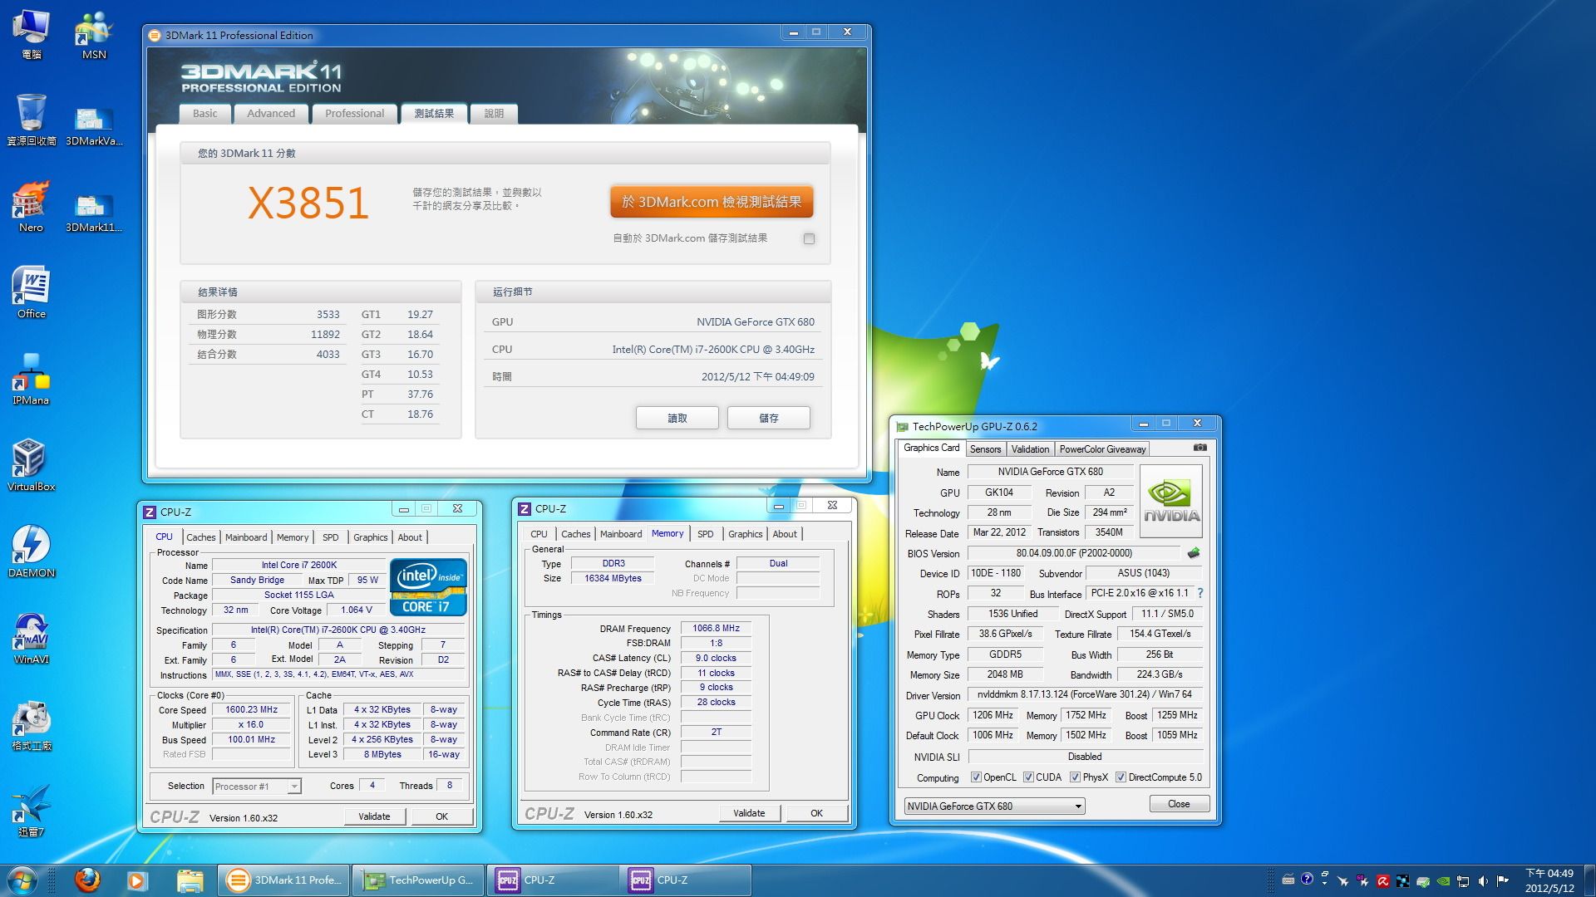Open the WinAVI desktop shortcut
Image resolution: width=1596 pixels, height=897 pixels.
pyautogui.click(x=32, y=639)
